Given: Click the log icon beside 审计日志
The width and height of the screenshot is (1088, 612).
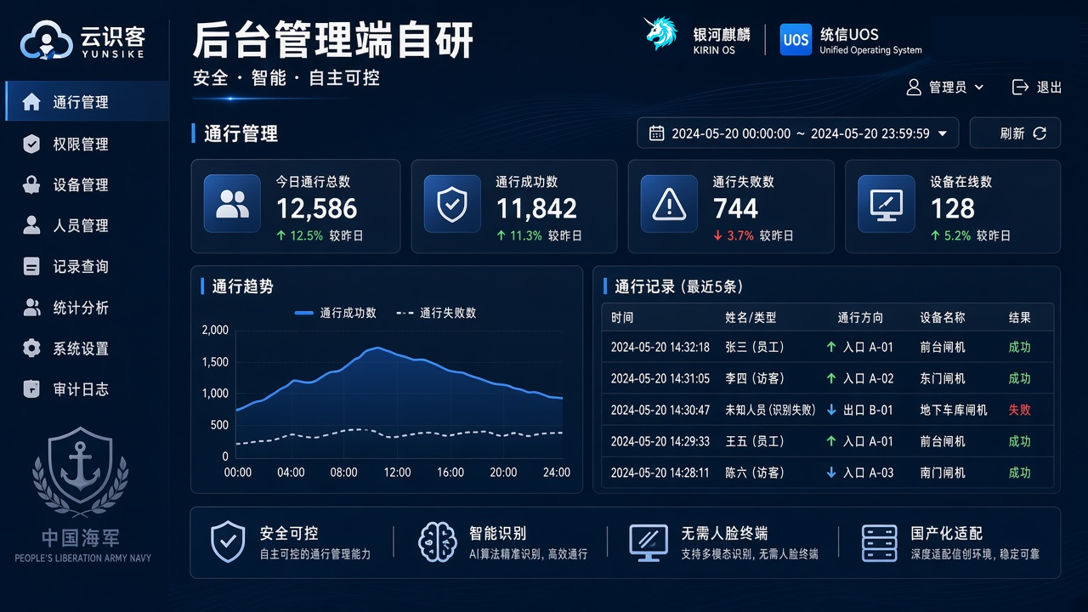Looking at the screenshot, I should click(31, 389).
